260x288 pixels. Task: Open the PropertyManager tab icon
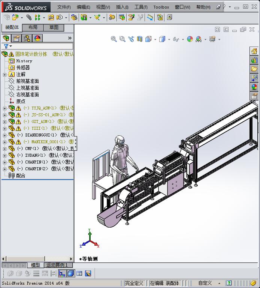click(16, 38)
